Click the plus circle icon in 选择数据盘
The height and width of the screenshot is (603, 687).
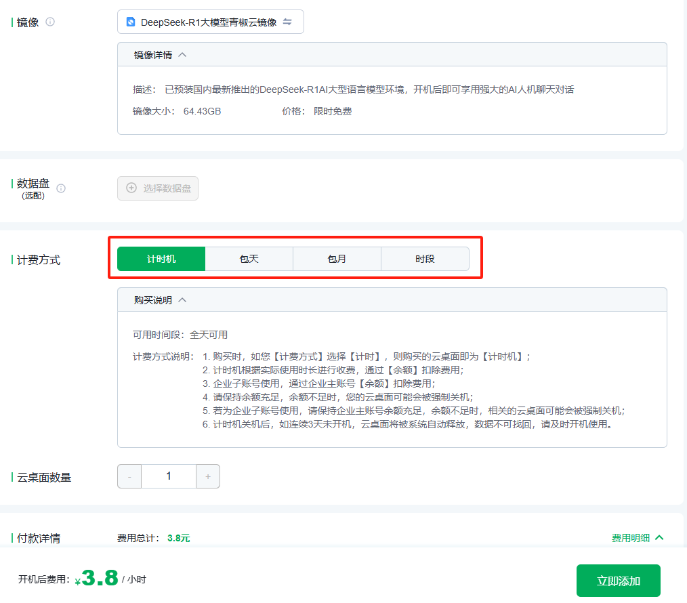point(131,188)
